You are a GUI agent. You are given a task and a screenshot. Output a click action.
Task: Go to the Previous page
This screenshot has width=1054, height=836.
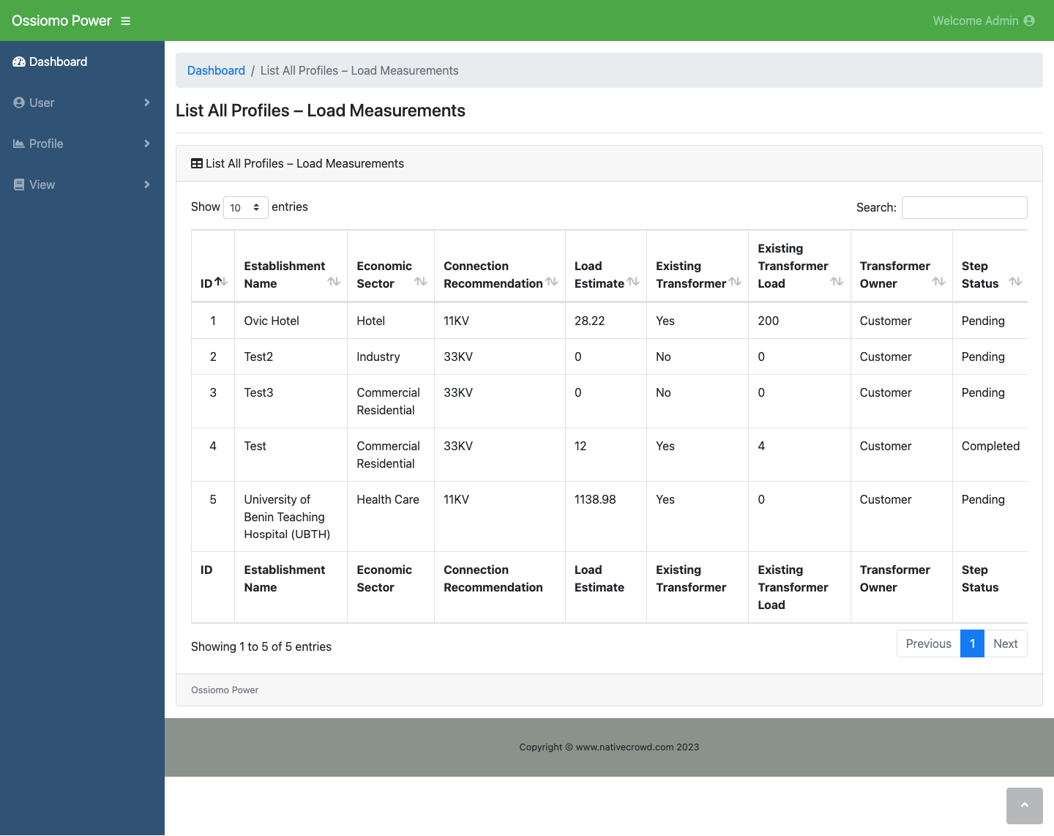(928, 644)
